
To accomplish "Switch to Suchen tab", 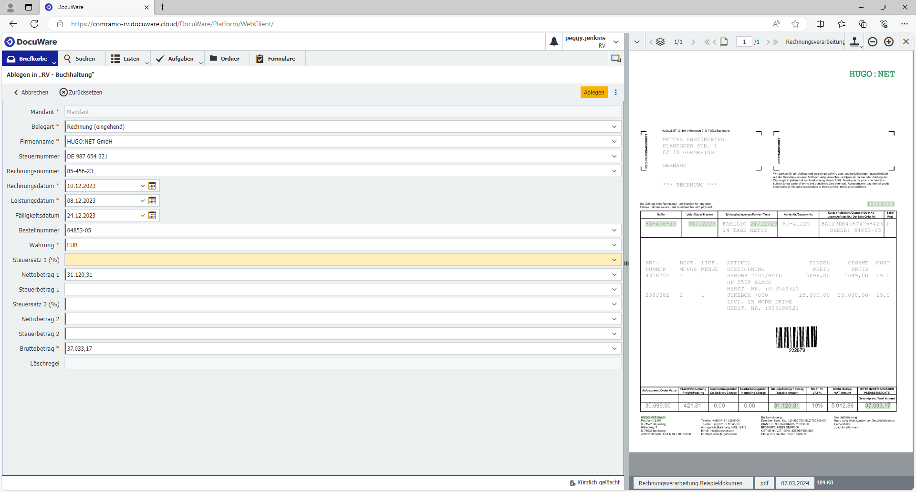I will click(x=80, y=59).
